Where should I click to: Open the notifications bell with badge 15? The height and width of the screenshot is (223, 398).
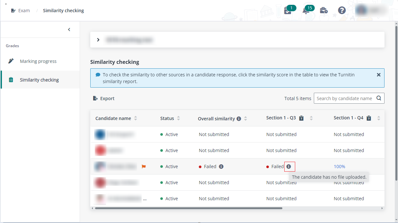click(305, 11)
